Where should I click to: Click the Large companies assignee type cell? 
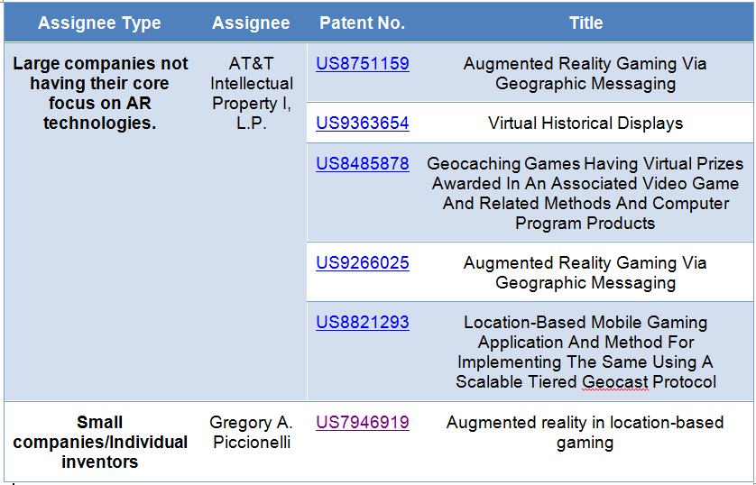click(x=100, y=94)
